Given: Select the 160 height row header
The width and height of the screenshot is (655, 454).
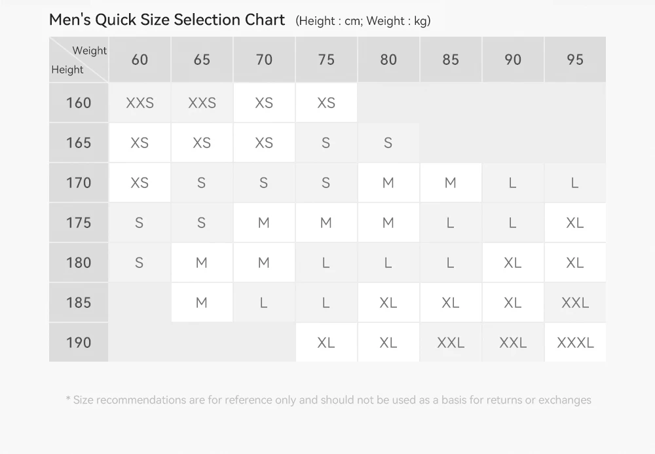Looking at the screenshot, I should coord(79,103).
